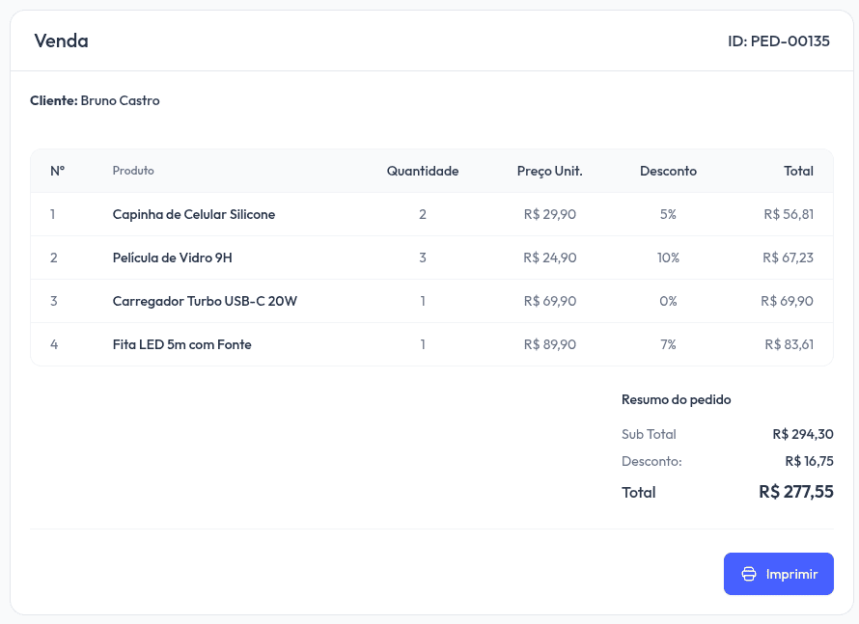Viewport: 859px width, 624px height.
Task: Click the Sub Total value R$ 294,30
Action: (803, 434)
